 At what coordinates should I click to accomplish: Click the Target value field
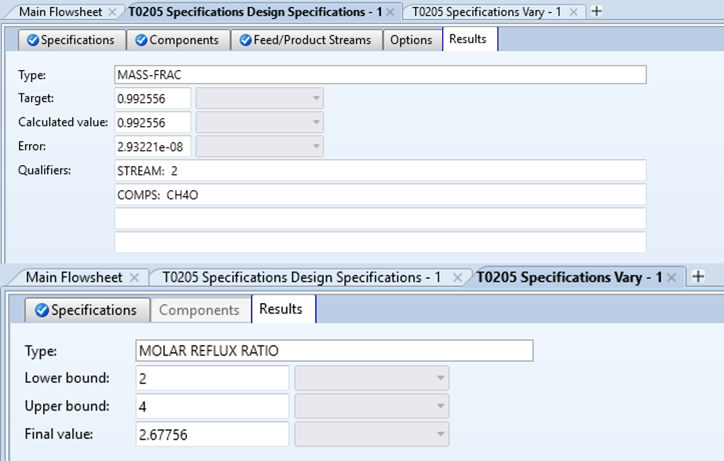click(x=153, y=98)
